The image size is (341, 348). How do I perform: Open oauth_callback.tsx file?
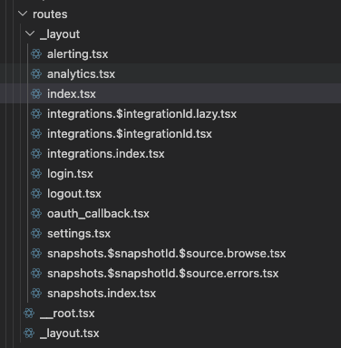[98, 214]
